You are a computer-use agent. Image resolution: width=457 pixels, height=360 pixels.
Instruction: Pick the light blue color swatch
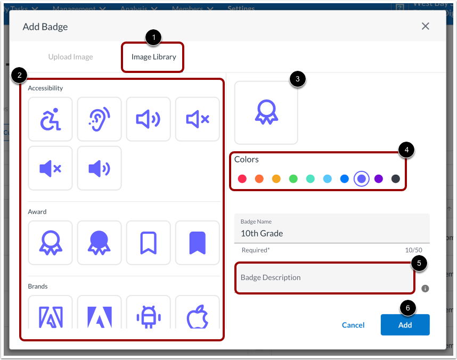pos(327,179)
